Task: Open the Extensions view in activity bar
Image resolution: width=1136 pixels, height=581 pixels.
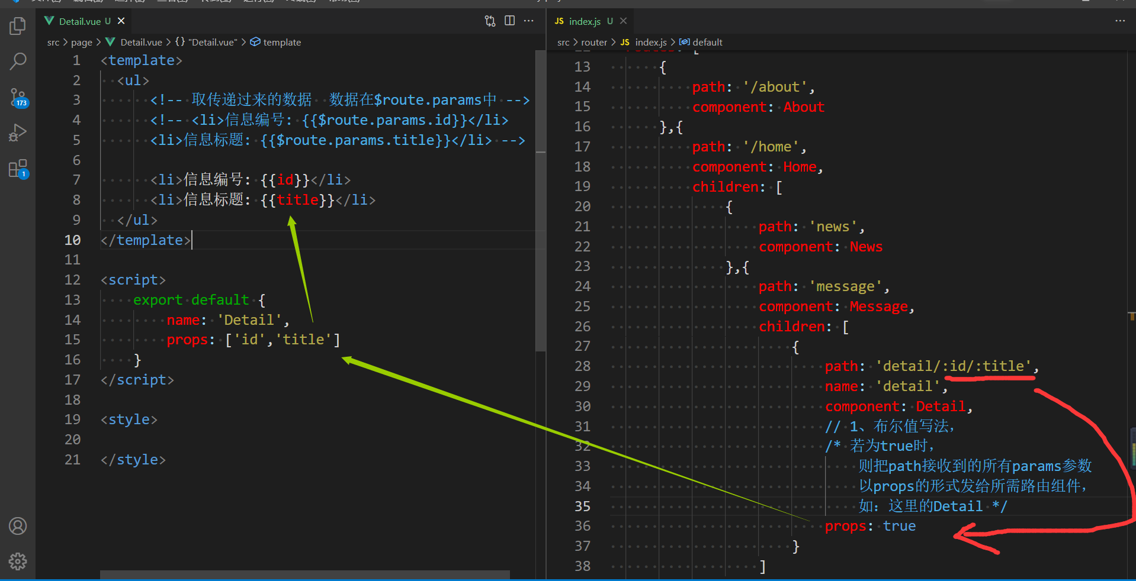Action: [x=18, y=169]
